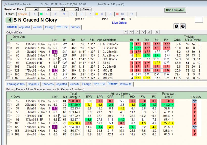The image size is (207, 145).
Task: Check the box for 29Mar09 in Original Data
Action: tap(8, 48)
